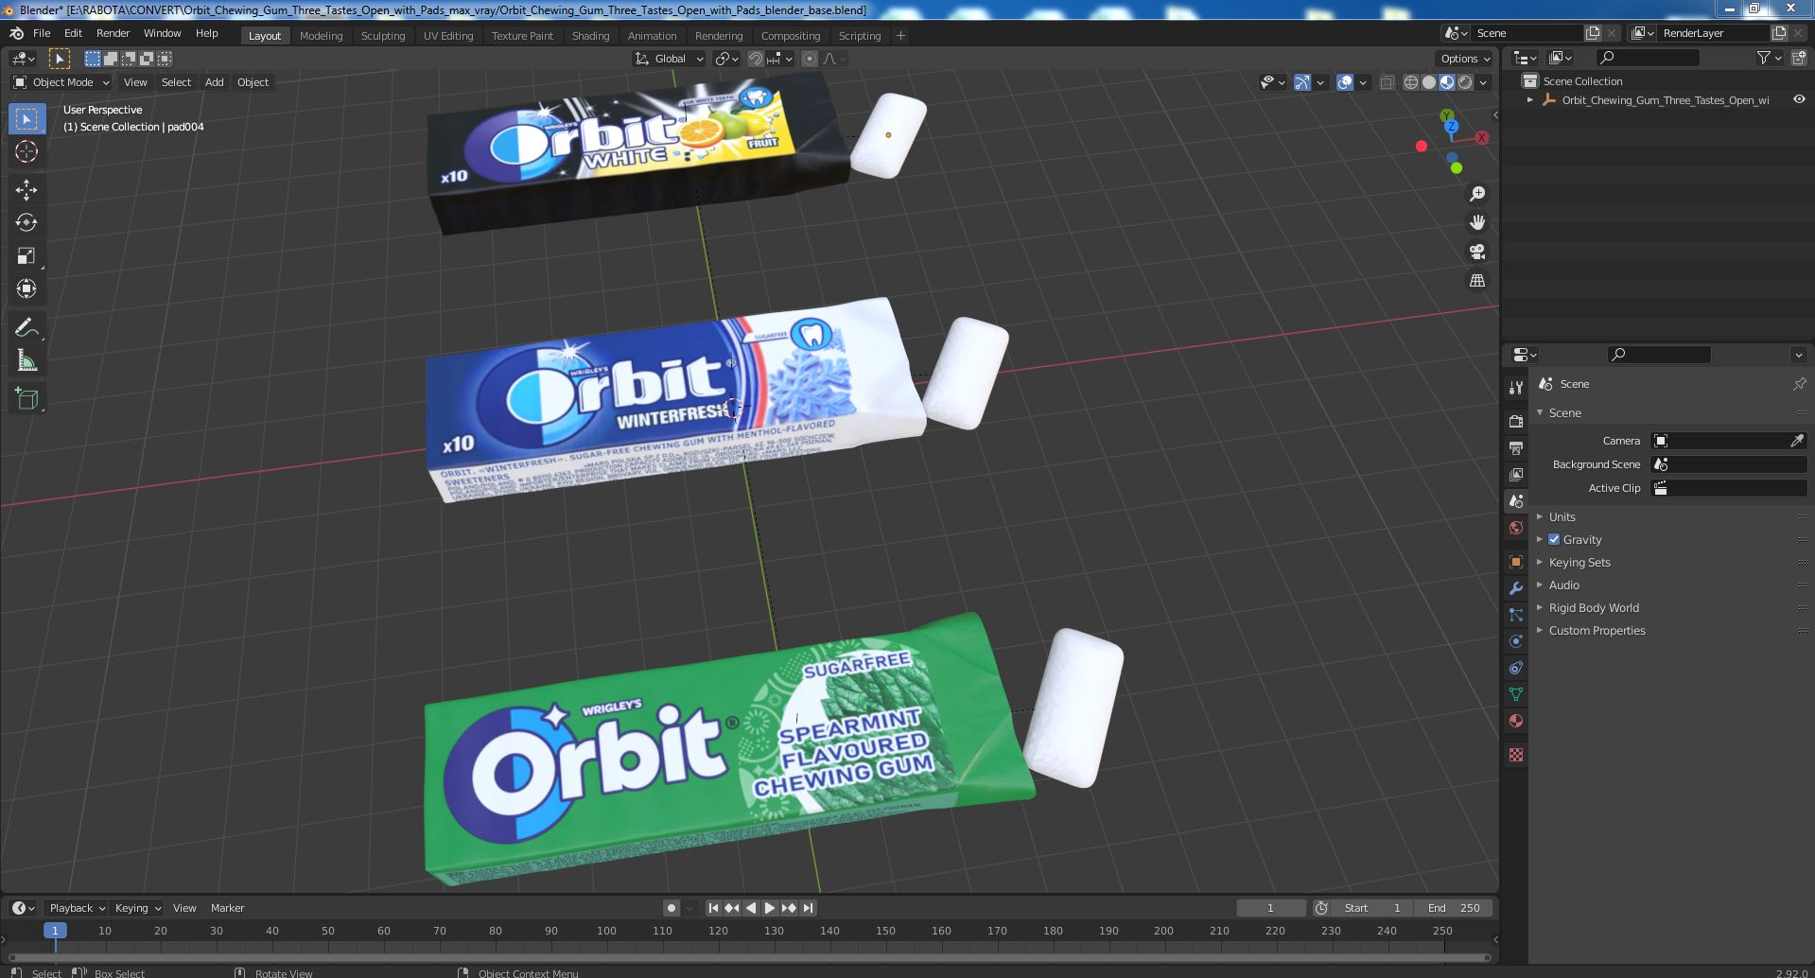Open the Render menu

point(113,33)
